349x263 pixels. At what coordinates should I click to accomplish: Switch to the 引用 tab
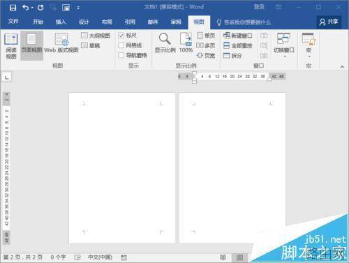click(130, 22)
